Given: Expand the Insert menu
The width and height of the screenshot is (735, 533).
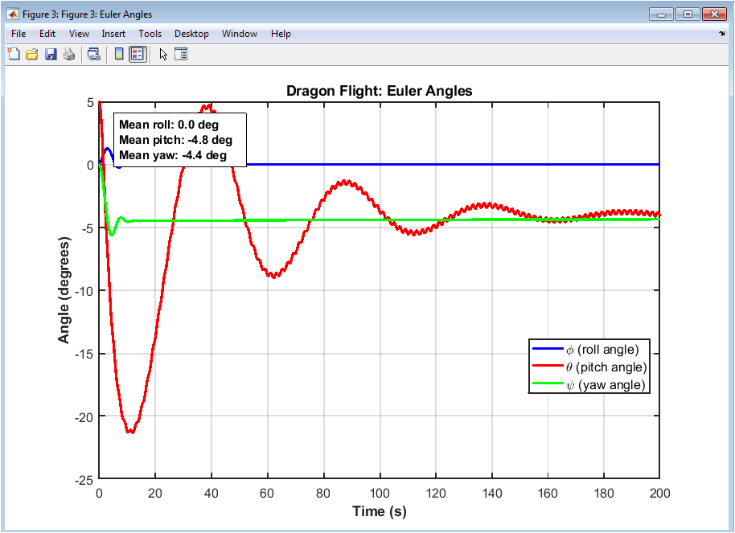Looking at the screenshot, I should coord(113,34).
